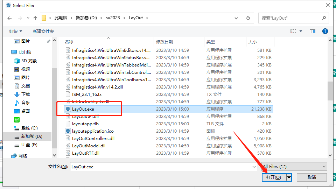This screenshot has width=336, height=189.
Task: Open the file name combo dropdown arrow
Action: coord(254,167)
